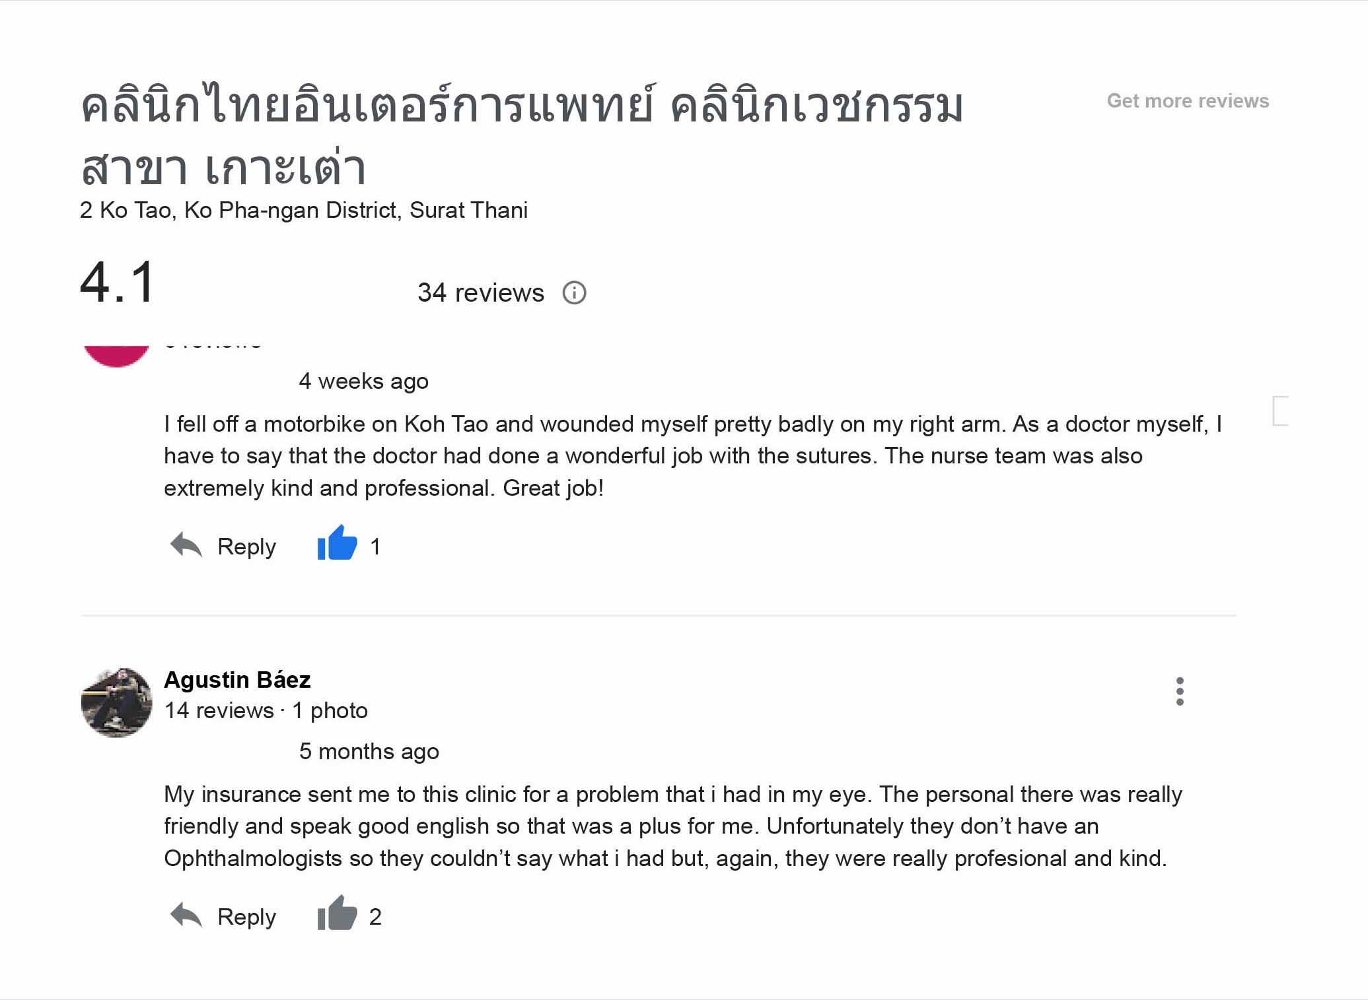Click the reviewer name Agustin Báez
Screen dimensions: 1368x1000
237,679
